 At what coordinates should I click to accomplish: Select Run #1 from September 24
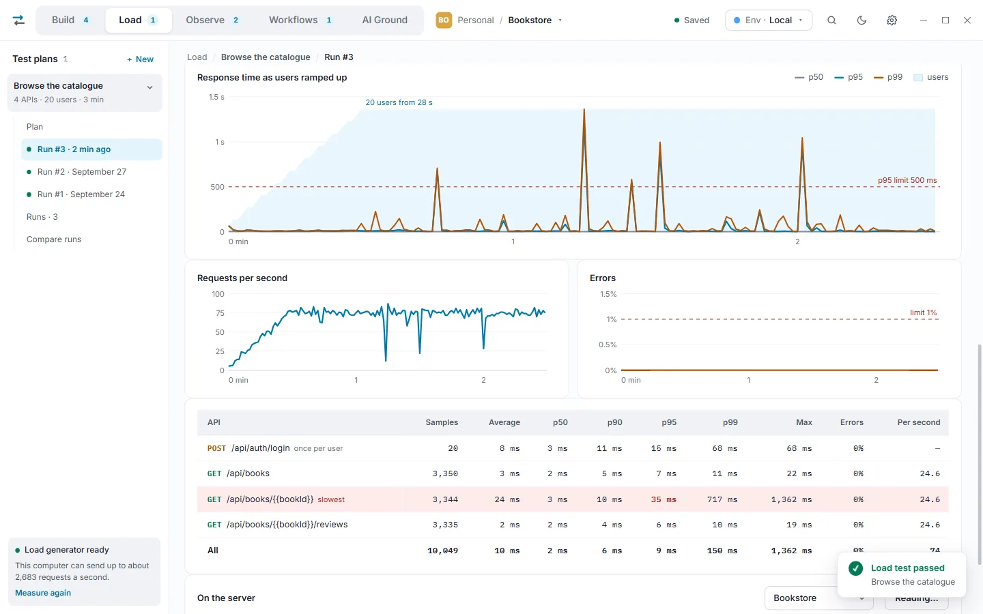pos(91,194)
